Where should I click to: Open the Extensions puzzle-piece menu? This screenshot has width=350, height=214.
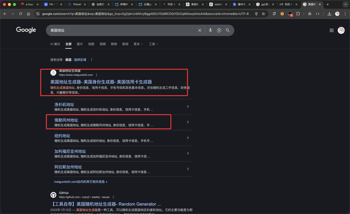[x=298, y=14]
